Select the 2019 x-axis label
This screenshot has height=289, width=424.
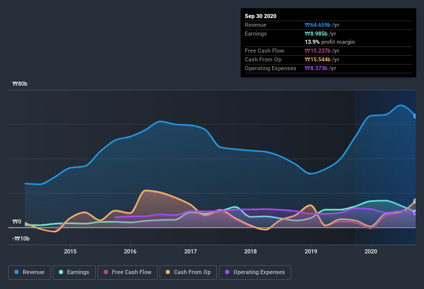click(x=311, y=251)
